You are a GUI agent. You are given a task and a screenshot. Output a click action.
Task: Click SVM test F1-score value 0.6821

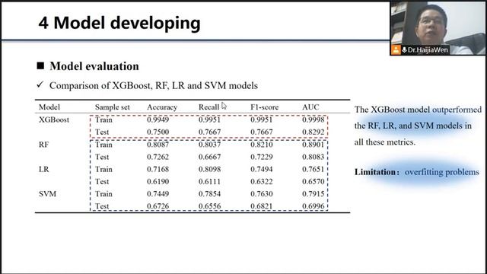[262, 206]
